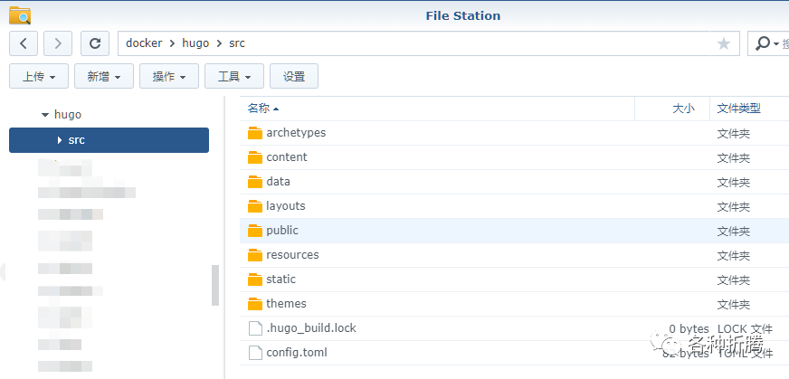
Task: Sort files by the 名称 column header
Action: [x=263, y=109]
